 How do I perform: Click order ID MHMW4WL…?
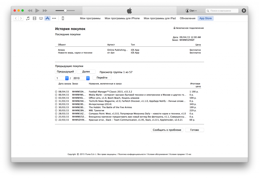click(x=79, y=95)
